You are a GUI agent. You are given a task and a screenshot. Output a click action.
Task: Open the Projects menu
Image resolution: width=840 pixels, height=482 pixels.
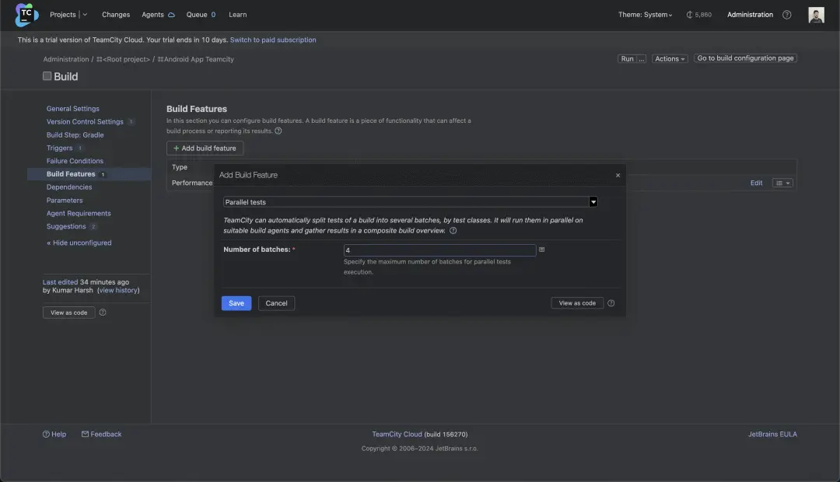(68, 15)
